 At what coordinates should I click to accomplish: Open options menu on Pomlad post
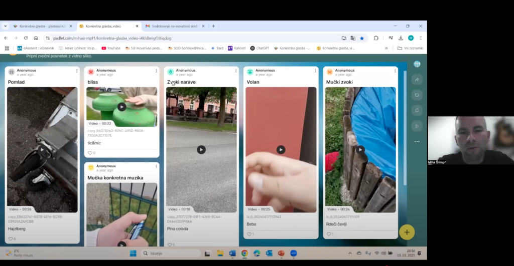77,71
